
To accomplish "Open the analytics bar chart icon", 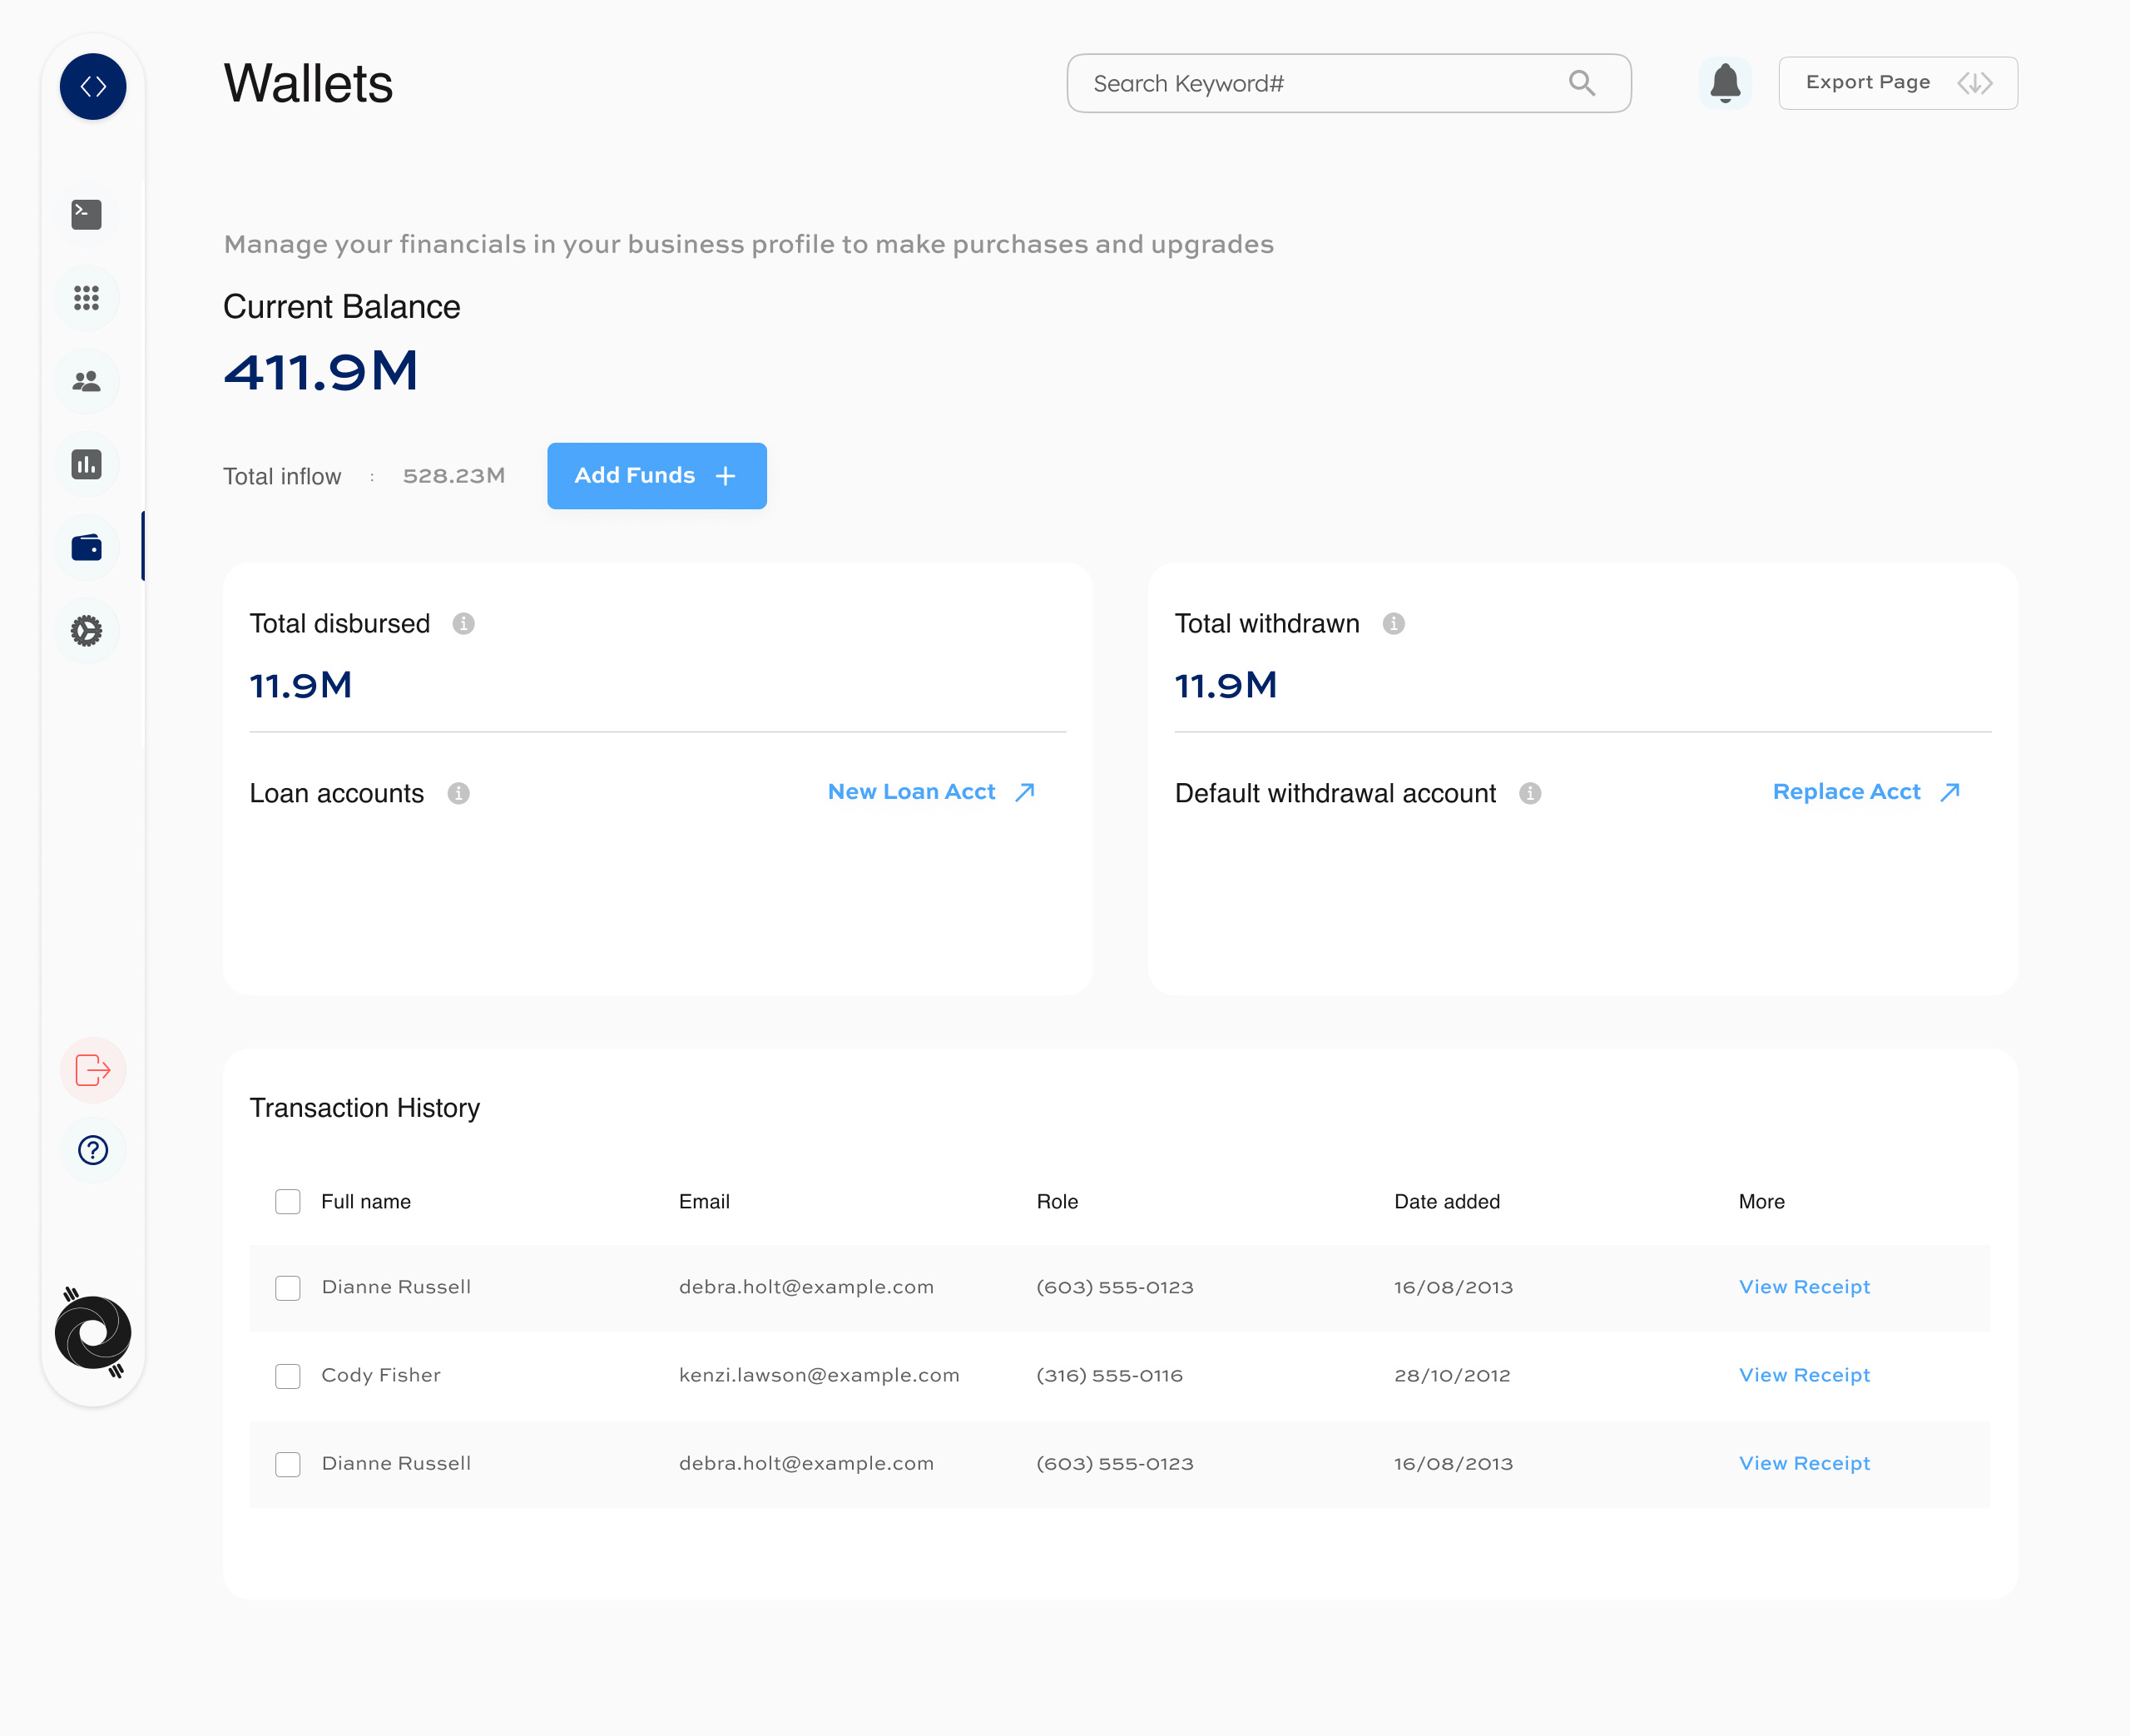I will (x=87, y=464).
